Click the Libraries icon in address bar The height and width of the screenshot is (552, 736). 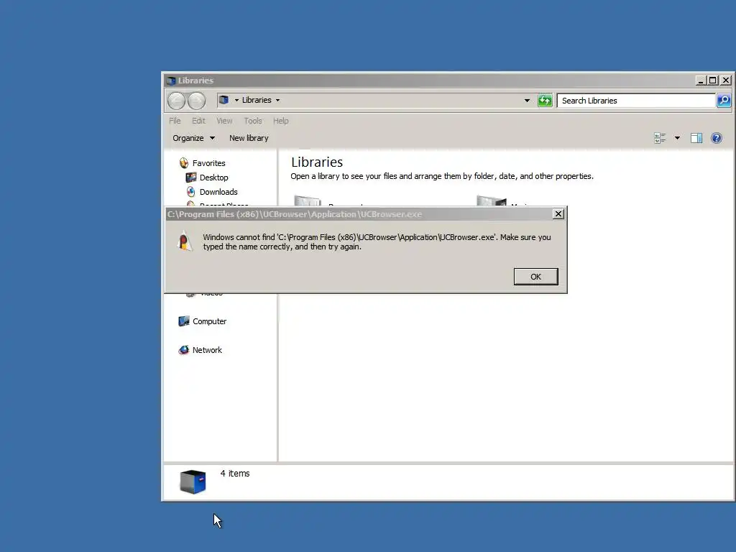(224, 100)
